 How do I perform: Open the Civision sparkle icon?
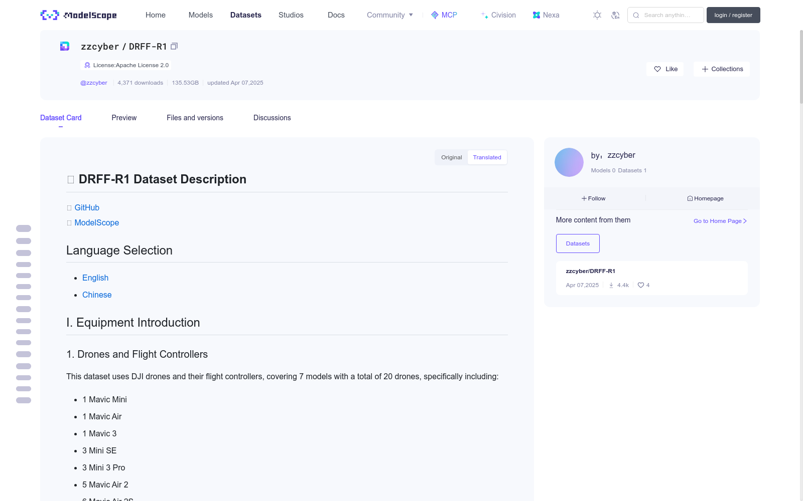485,15
